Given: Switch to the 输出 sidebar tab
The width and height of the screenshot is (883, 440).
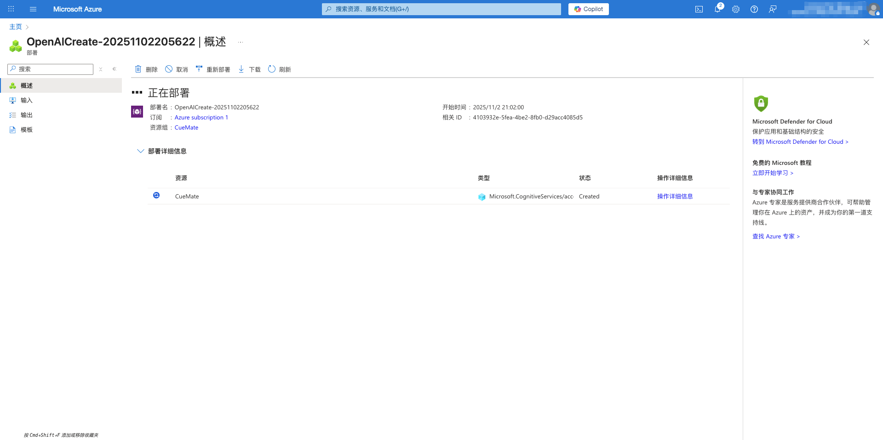Looking at the screenshot, I should coord(26,115).
